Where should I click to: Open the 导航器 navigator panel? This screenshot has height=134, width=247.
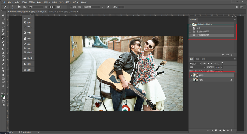click(29, 52)
